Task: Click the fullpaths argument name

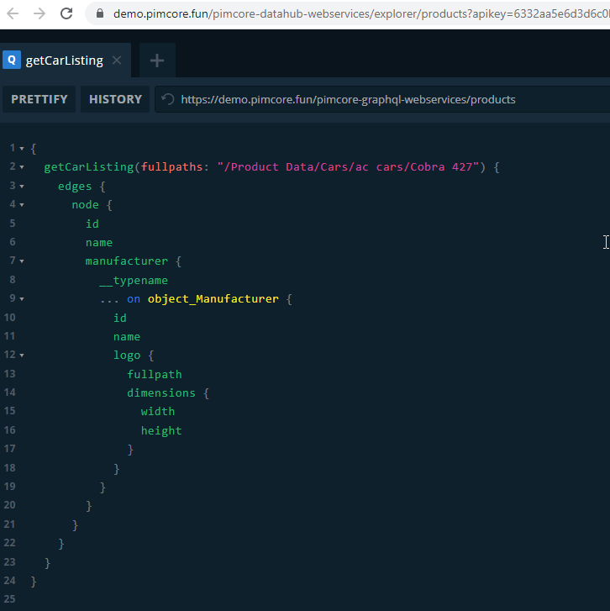Action: click(x=171, y=166)
